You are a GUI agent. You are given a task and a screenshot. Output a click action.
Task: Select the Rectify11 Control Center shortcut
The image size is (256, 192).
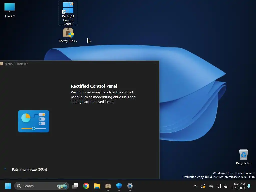pyautogui.click(x=68, y=14)
